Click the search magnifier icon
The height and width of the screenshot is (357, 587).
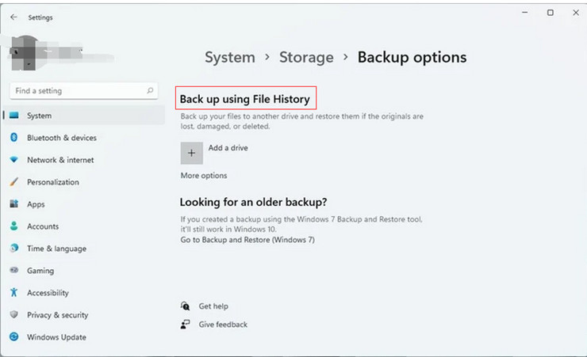150,90
